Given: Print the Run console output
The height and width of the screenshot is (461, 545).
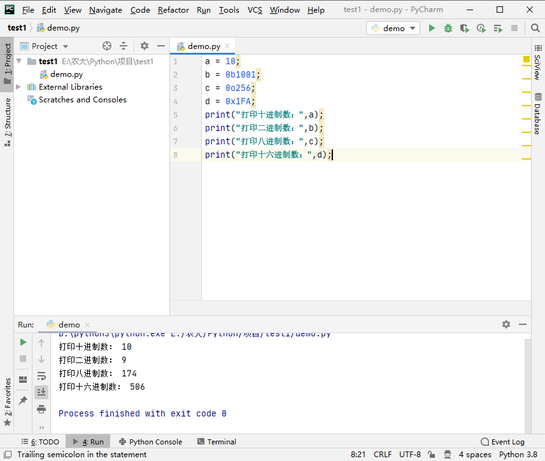Looking at the screenshot, I should 41,409.
